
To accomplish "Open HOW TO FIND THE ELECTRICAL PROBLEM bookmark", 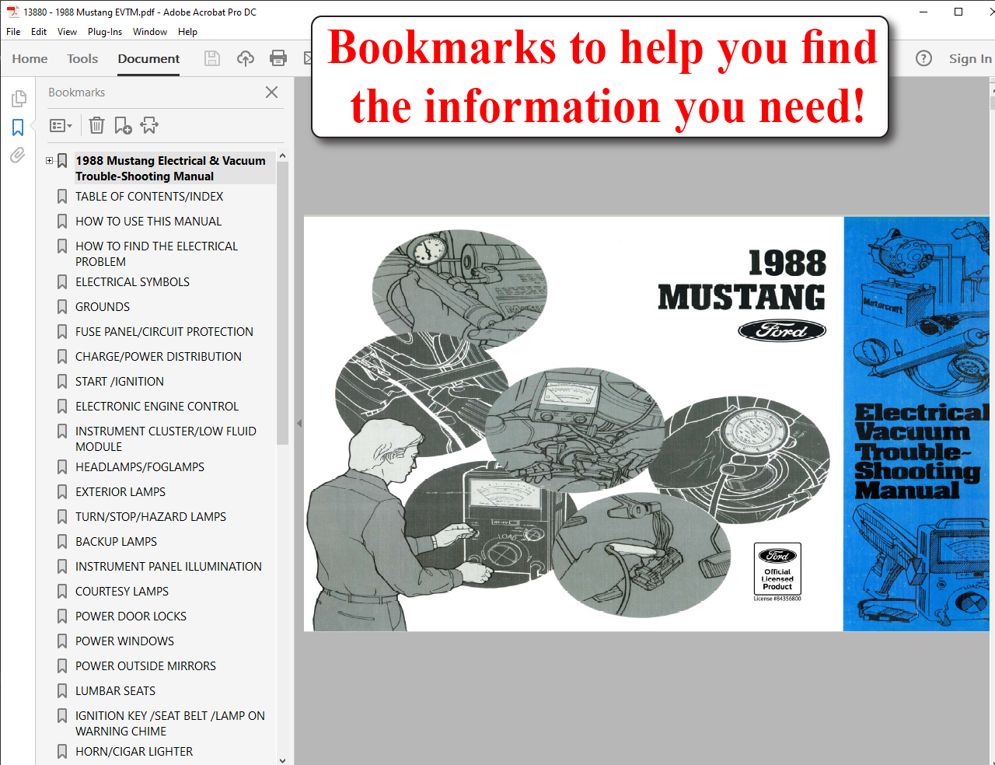I will (156, 254).
